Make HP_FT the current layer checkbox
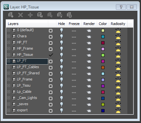Image resolution: width=141 pixels, height=123 pixels. point(50,43)
